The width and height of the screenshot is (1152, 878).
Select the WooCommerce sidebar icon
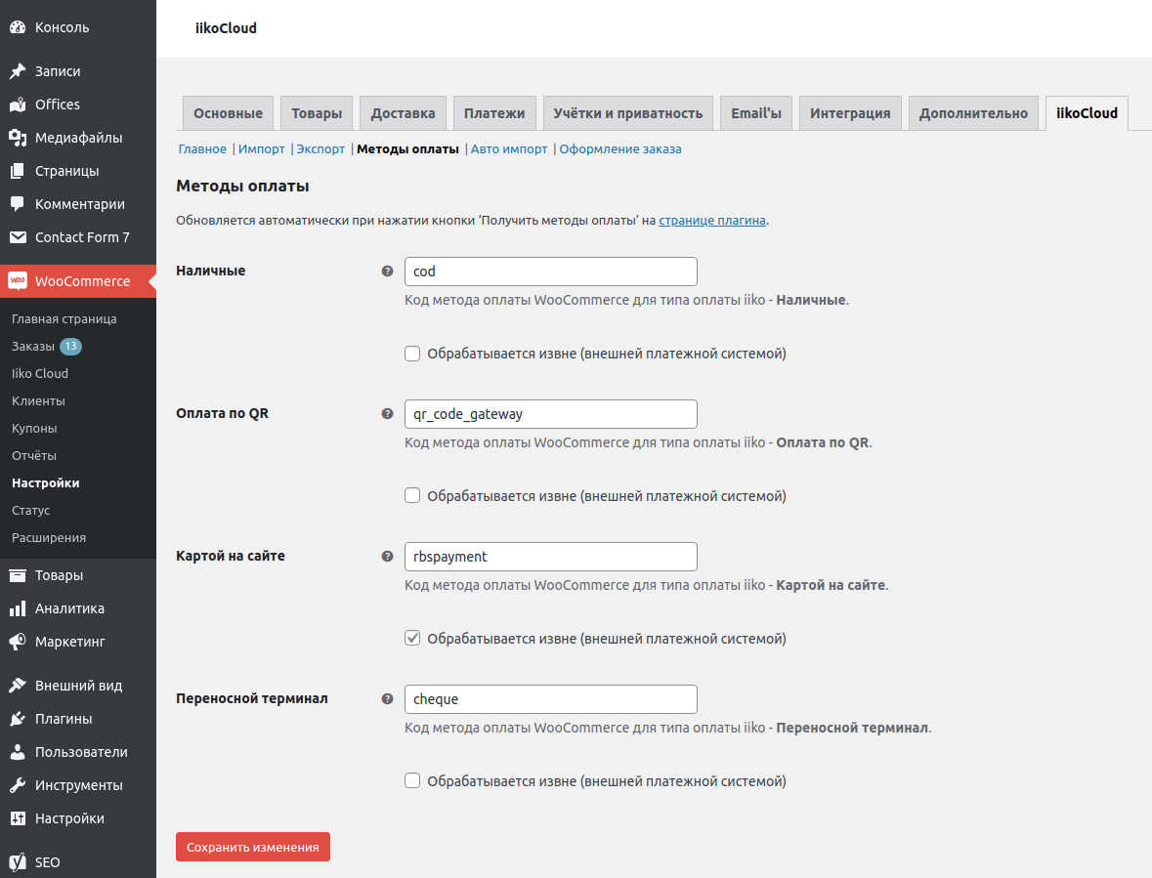click(18, 280)
